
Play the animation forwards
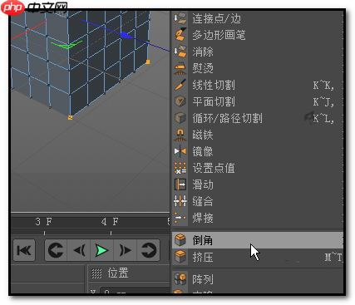(x=101, y=250)
